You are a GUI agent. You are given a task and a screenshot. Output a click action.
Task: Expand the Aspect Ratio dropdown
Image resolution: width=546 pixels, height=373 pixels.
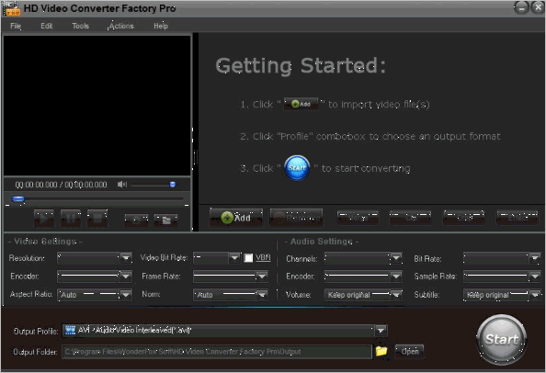(x=126, y=295)
